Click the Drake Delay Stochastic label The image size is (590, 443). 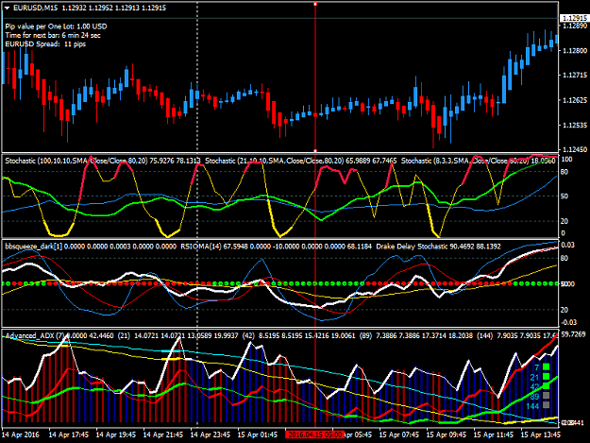[438, 247]
